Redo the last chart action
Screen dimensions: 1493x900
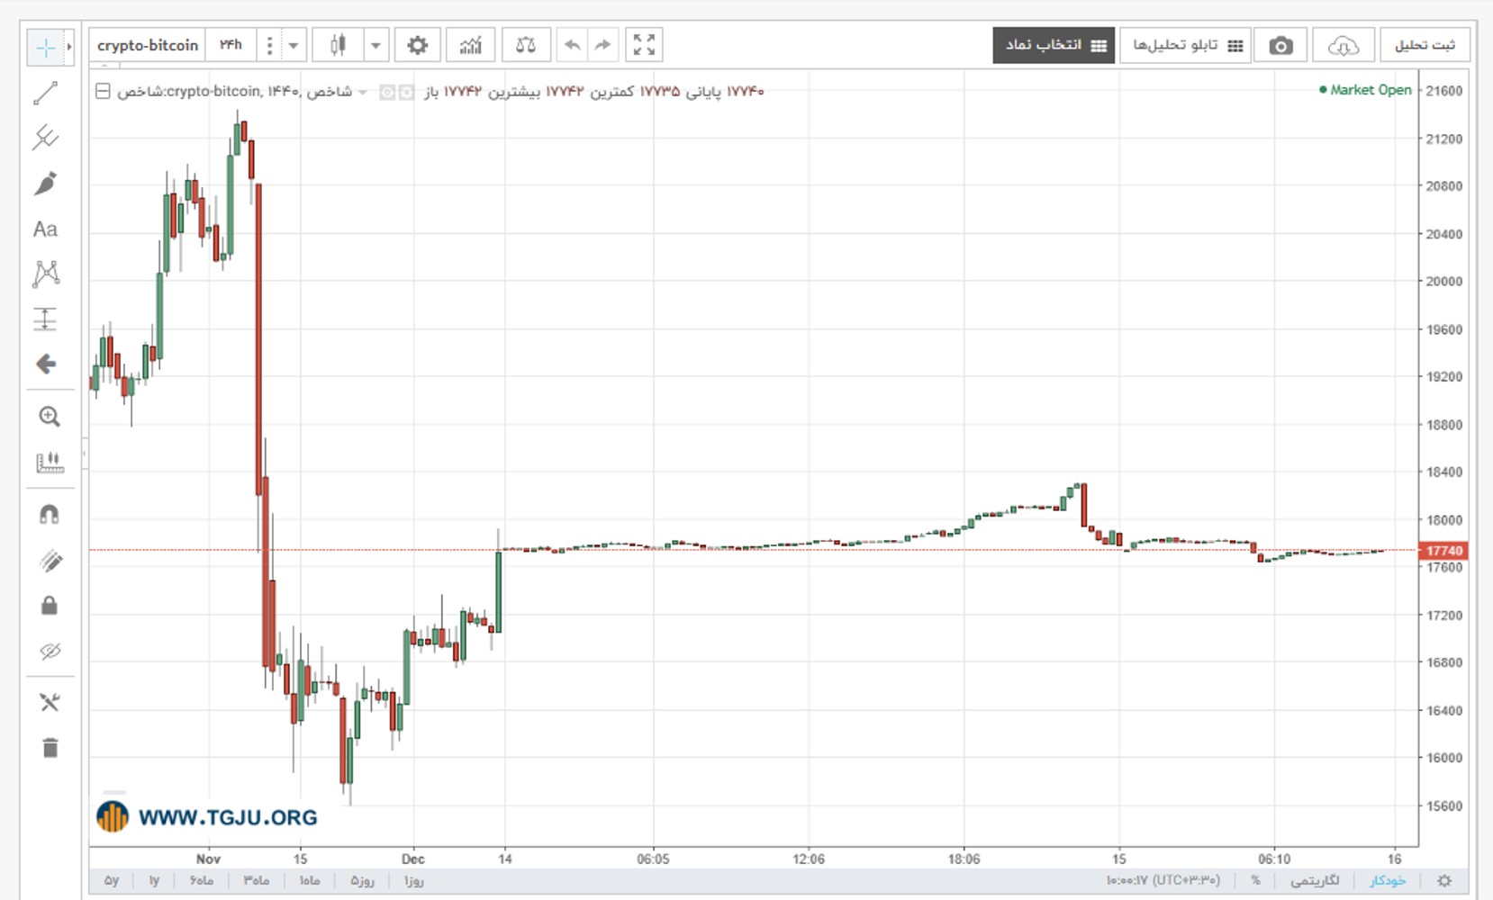tap(602, 45)
